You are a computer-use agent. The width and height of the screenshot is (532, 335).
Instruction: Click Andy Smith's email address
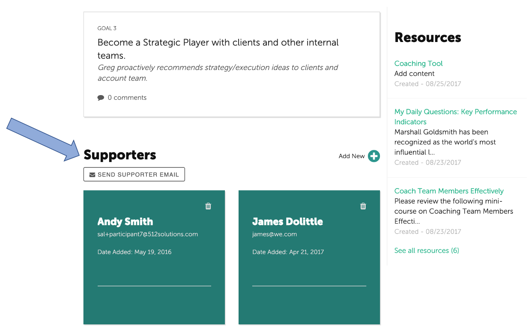[147, 234]
